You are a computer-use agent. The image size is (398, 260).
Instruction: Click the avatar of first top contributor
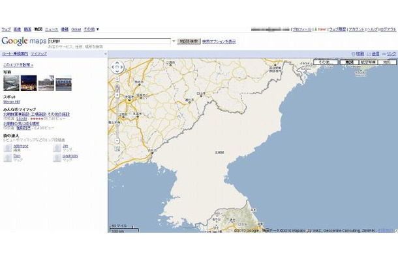tap(8, 148)
